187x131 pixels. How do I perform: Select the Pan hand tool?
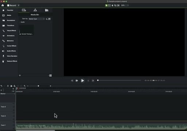(x=112, y=5)
